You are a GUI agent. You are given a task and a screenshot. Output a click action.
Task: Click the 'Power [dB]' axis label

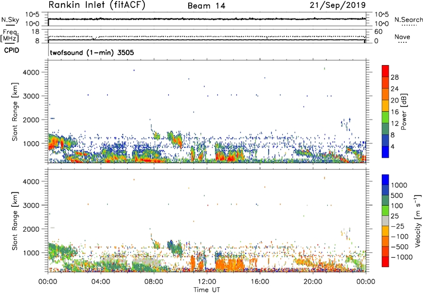click(x=404, y=112)
